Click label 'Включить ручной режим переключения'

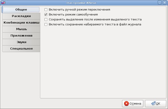(x=80, y=9)
